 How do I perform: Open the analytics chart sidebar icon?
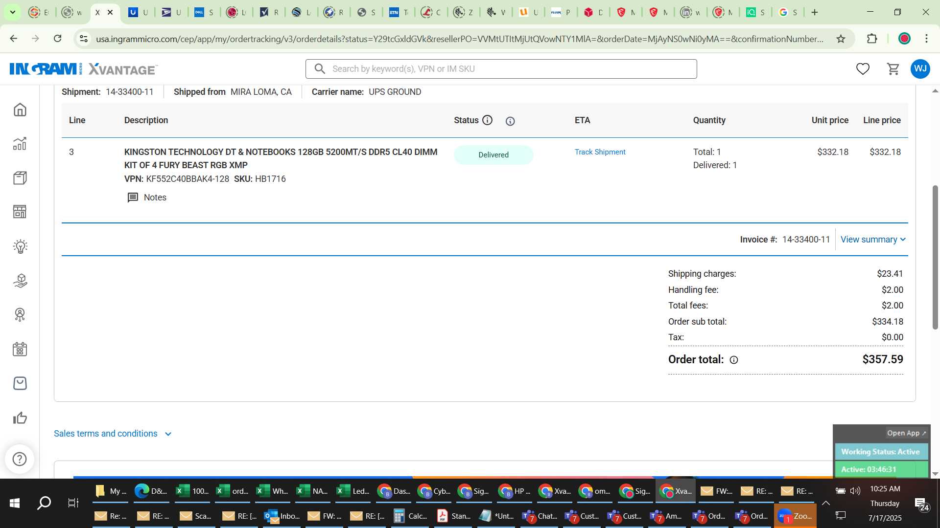click(20, 144)
